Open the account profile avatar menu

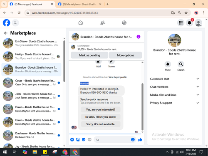point(198,23)
